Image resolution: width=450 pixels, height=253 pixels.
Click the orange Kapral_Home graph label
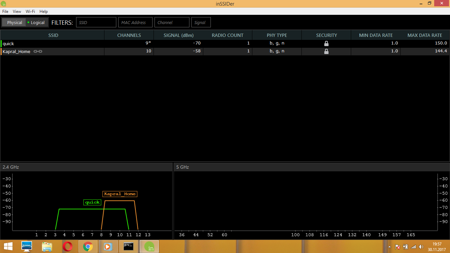120,194
